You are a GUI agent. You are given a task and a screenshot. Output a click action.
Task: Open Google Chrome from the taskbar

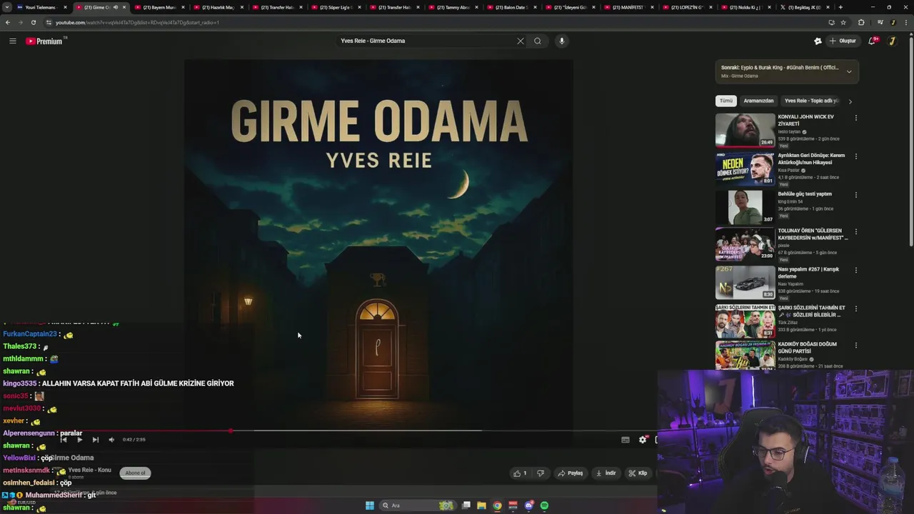coord(497,505)
